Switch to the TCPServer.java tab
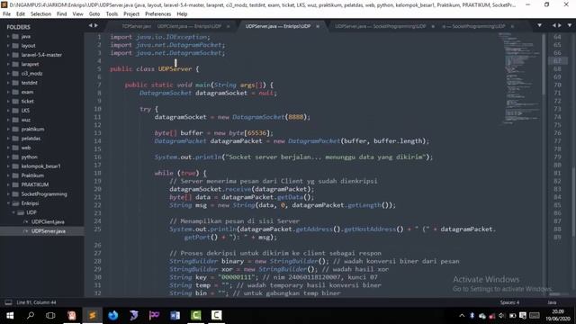 [x=136, y=26]
